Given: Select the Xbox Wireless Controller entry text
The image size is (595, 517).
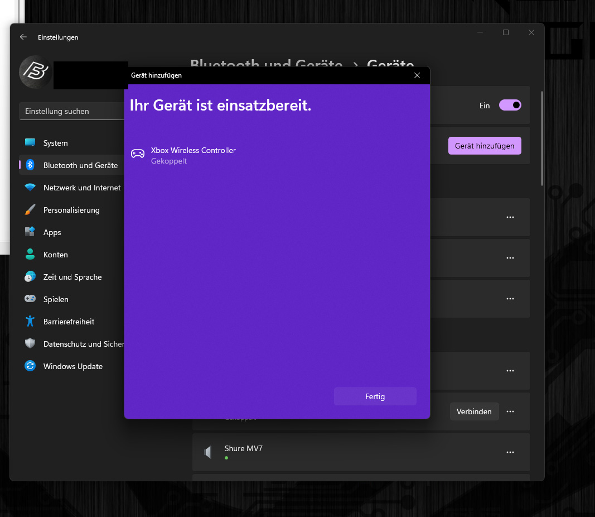Looking at the screenshot, I should coord(193,150).
